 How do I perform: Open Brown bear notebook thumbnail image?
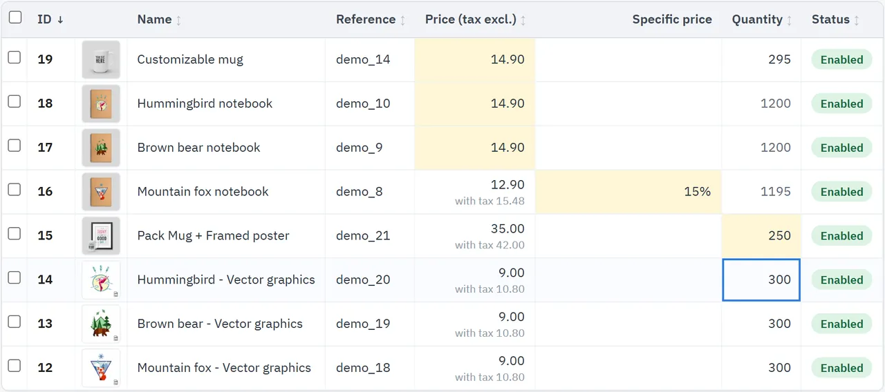[101, 148]
